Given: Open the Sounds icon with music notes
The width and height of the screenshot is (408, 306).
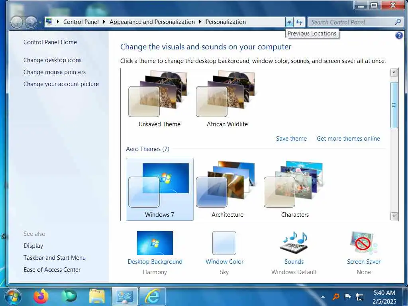Looking at the screenshot, I should coord(294,243).
